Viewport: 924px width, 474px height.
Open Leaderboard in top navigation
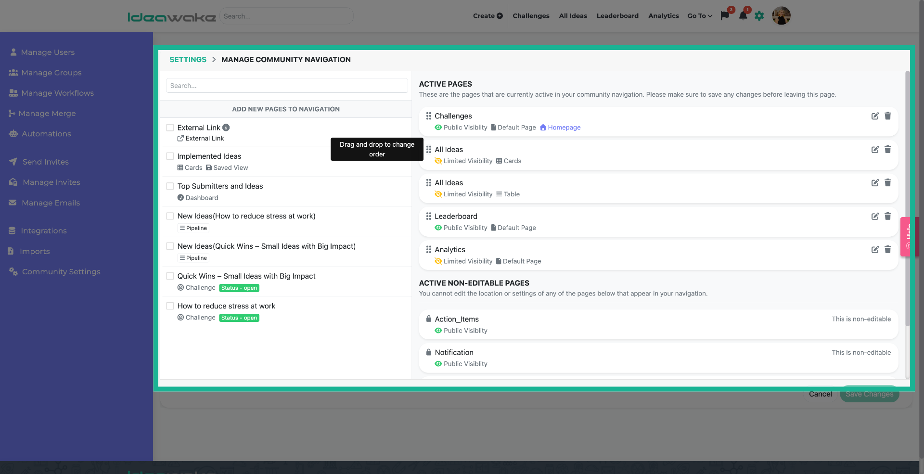pos(617,16)
